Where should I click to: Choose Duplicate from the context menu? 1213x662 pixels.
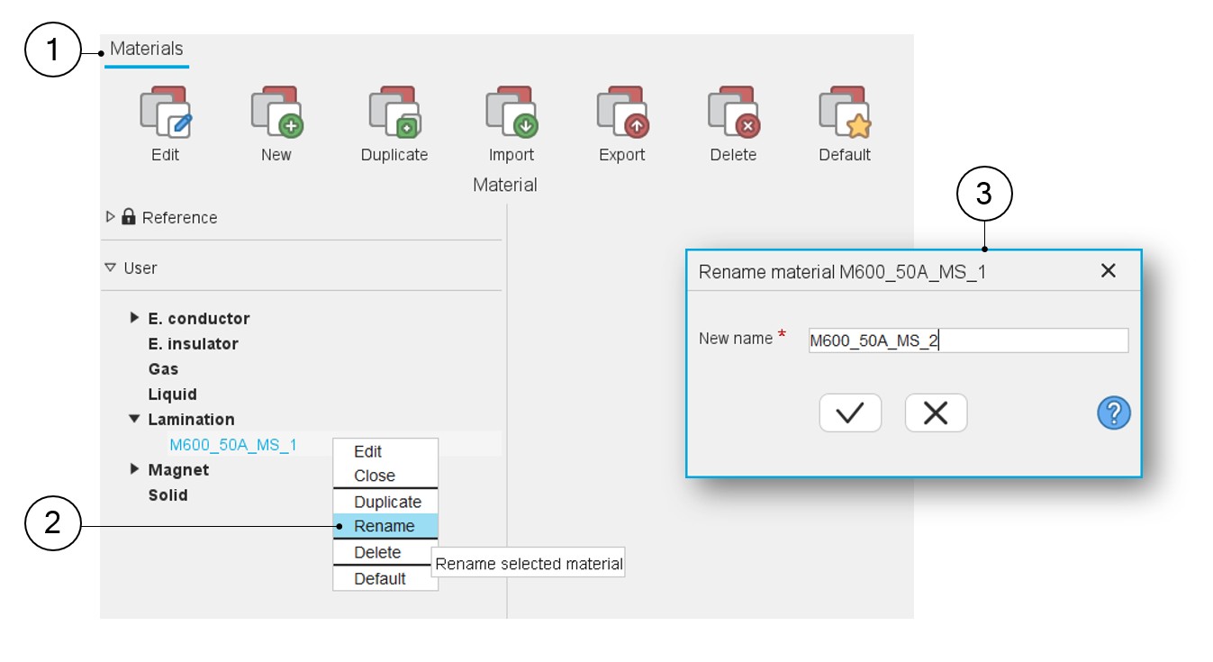385,502
